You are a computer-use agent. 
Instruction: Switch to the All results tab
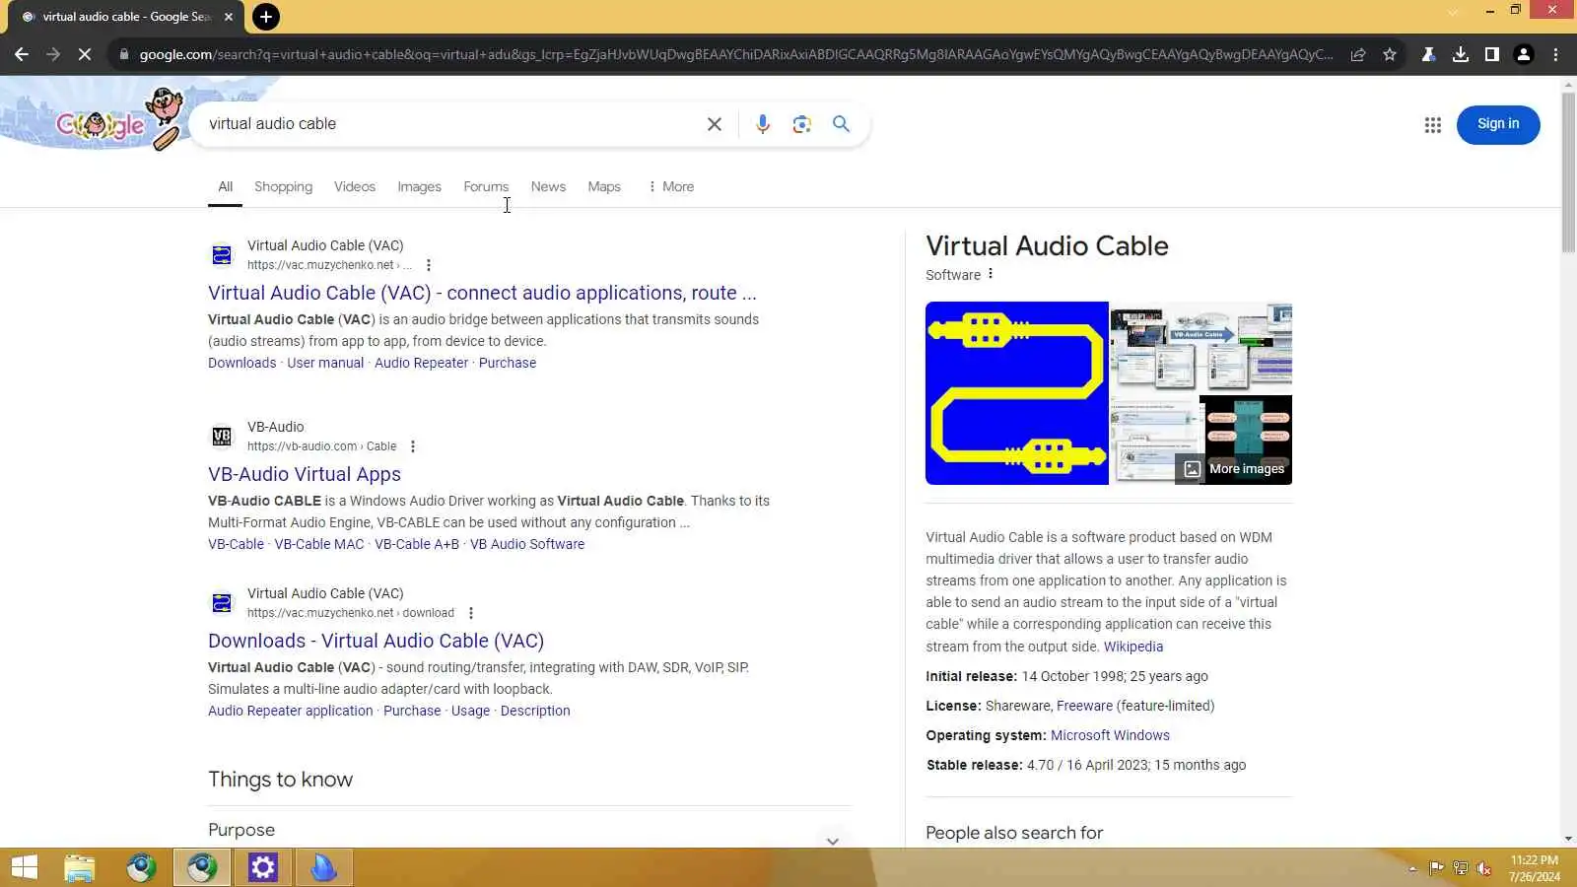[226, 187]
